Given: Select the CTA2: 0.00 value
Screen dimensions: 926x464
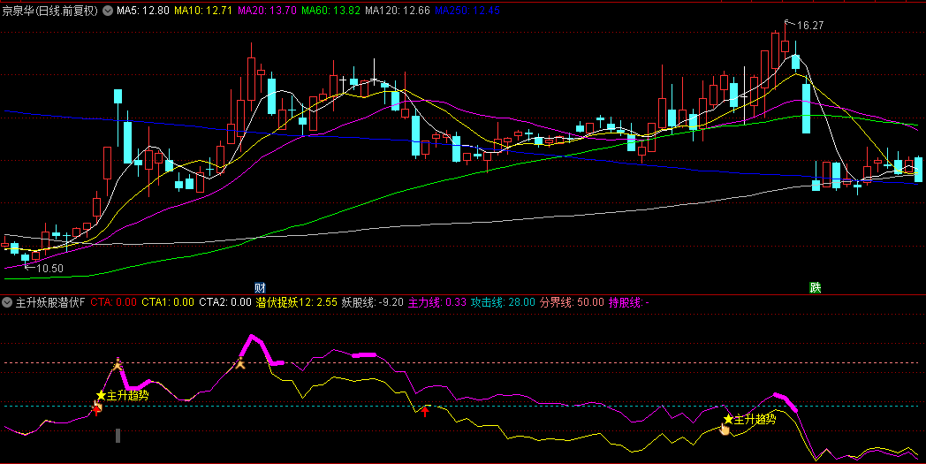Looking at the screenshot, I should (225, 302).
